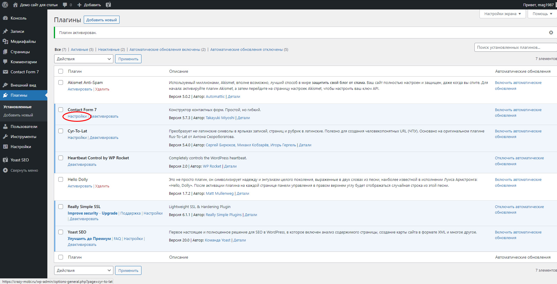Expand the Помощь help dropdown
The image size is (557, 284).
coord(542,14)
